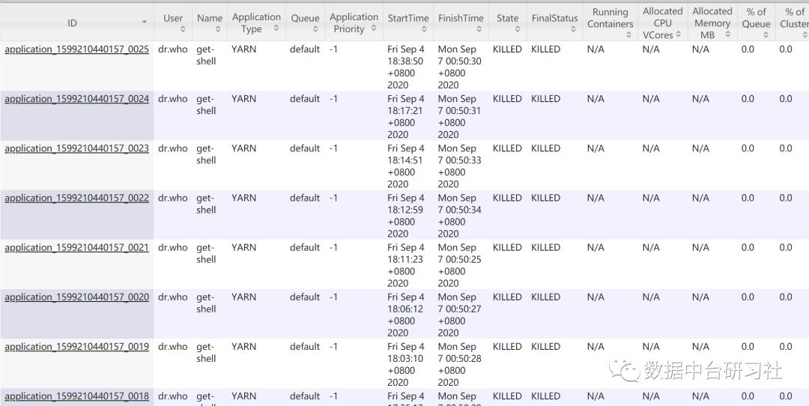Screen dimensions: 809x406
Task: Click the application_1599210440157_0023 link
Action: point(76,148)
